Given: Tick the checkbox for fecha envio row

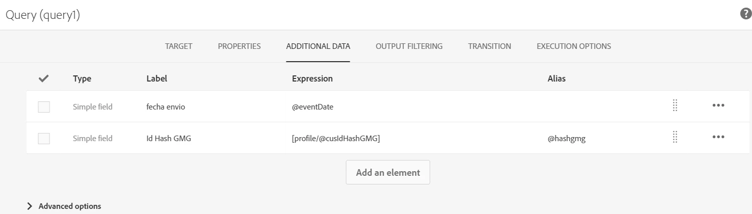Looking at the screenshot, I should (x=44, y=106).
